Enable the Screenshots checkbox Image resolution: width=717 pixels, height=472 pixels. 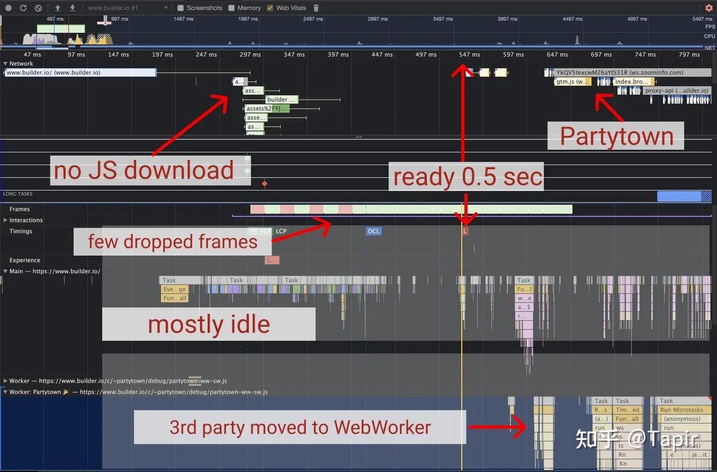(x=181, y=8)
